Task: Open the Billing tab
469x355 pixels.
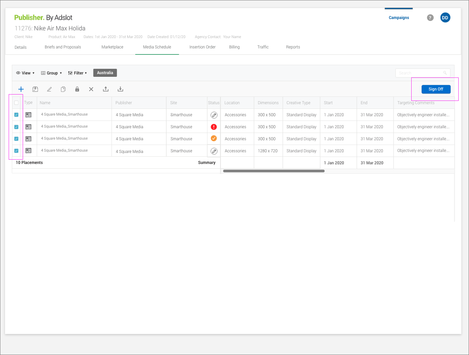Action: (x=234, y=47)
